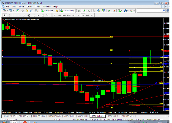Switch to the GBPUSD,M1 chart tab

(x=113, y=116)
